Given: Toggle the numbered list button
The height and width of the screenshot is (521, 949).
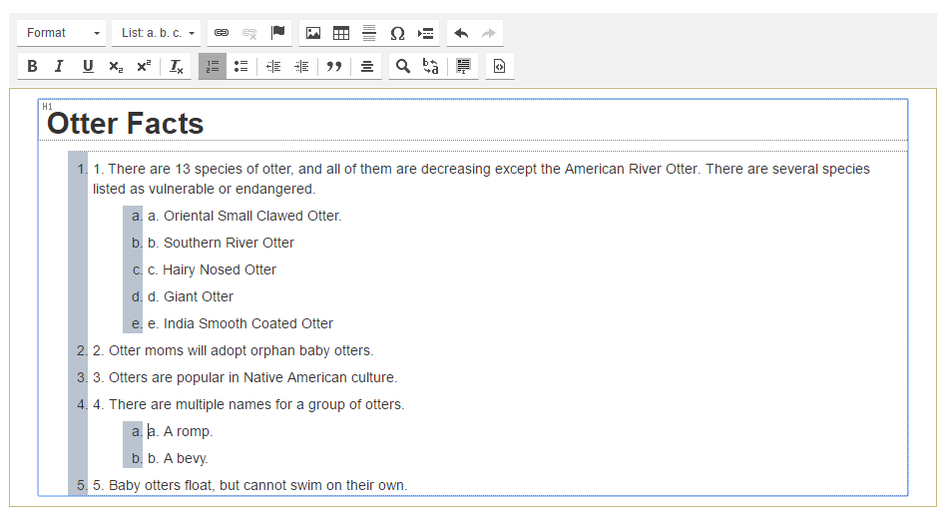Looking at the screenshot, I should coord(213,67).
